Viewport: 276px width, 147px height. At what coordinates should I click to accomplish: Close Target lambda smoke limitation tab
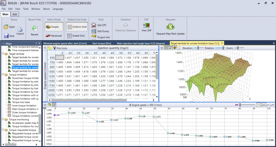tap(222, 43)
